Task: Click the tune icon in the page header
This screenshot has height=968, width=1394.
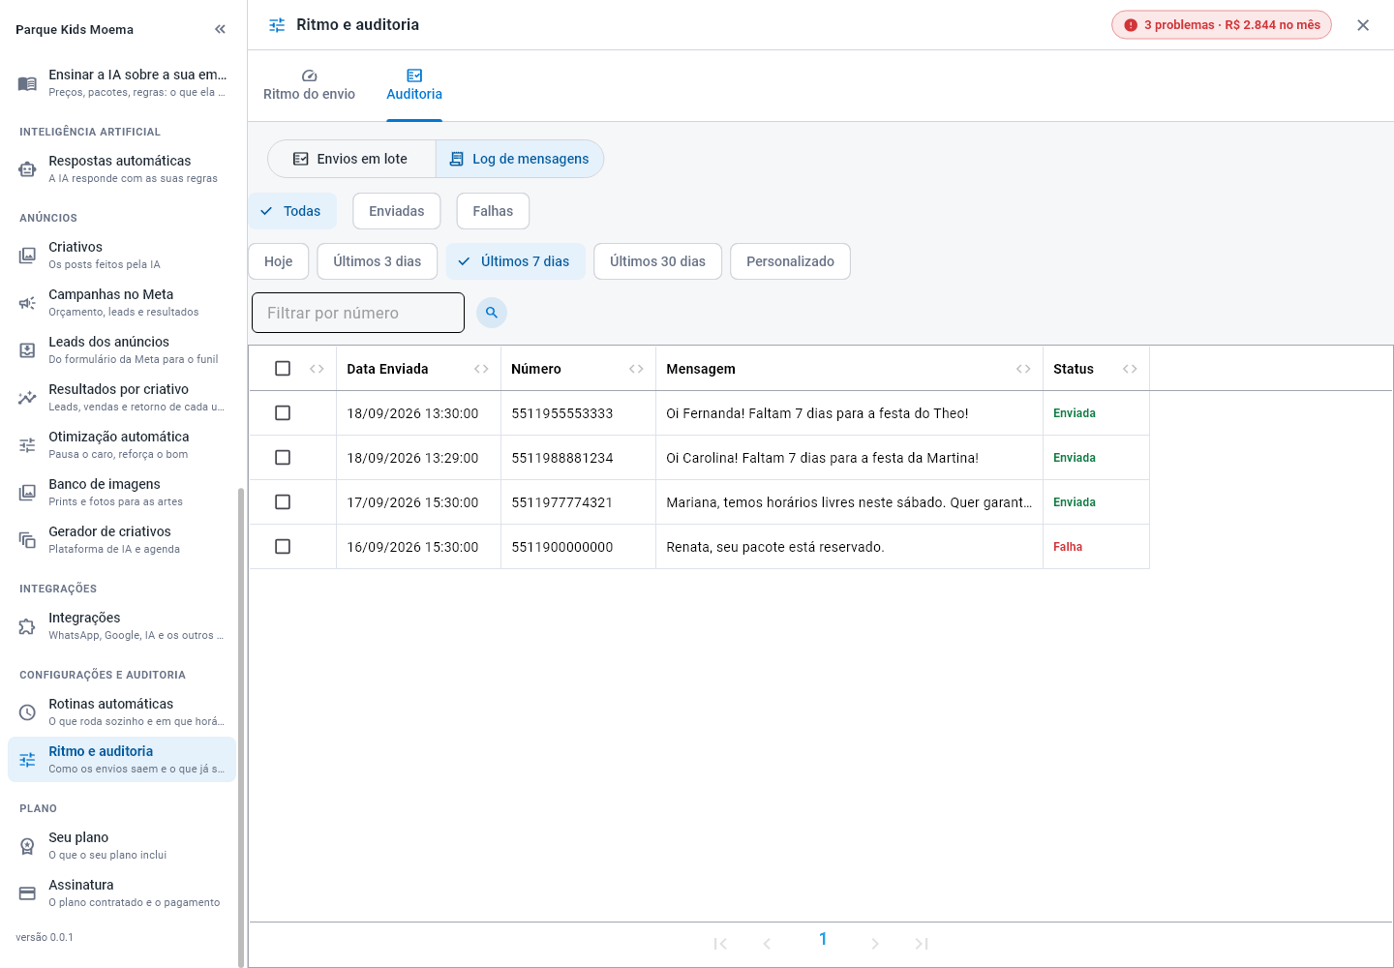Action: click(277, 25)
